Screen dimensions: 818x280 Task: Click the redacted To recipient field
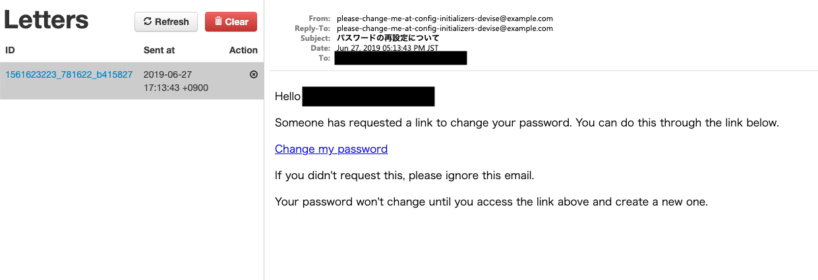[x=400, y=58]
